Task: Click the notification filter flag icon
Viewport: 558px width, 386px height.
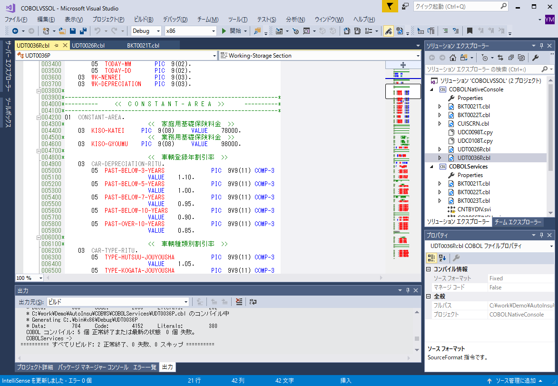Action: (x=390, y=6)
